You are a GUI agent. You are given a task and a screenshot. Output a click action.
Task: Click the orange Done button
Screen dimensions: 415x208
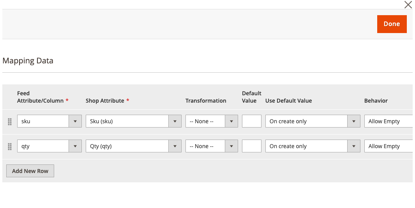point(392,24)
